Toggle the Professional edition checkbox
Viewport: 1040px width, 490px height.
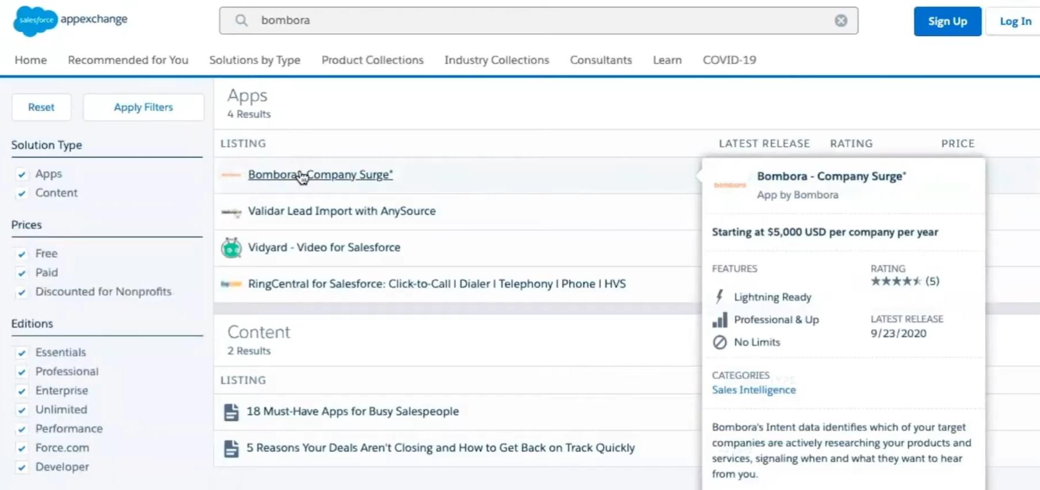(x=22, y=372)
